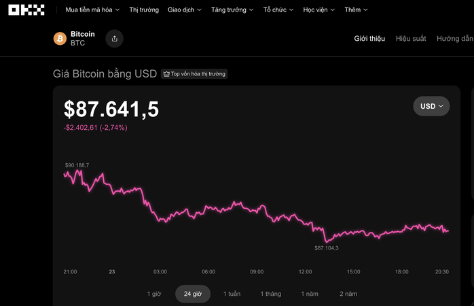Choose the 1 tháng chart range
Viewport: 474px width, 306px height.
pyautogui.click(x=270, y=294)
